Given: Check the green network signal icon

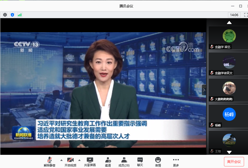Looking at the screenshot, I should [x=20, y=15].
